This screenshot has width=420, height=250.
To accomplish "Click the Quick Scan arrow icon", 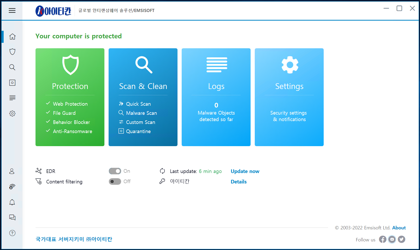I will [121, 104].
